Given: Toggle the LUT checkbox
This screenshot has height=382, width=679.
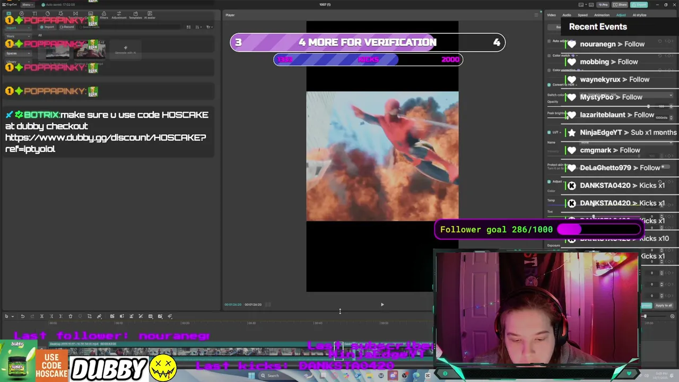Looking at the screenshot, I should click(549, 132).
